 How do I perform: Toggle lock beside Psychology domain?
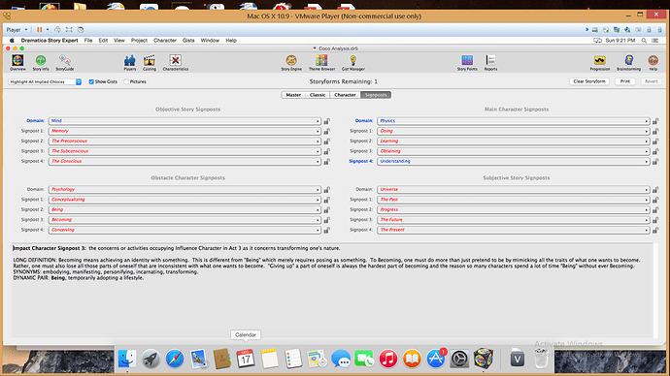click(327, 190)
